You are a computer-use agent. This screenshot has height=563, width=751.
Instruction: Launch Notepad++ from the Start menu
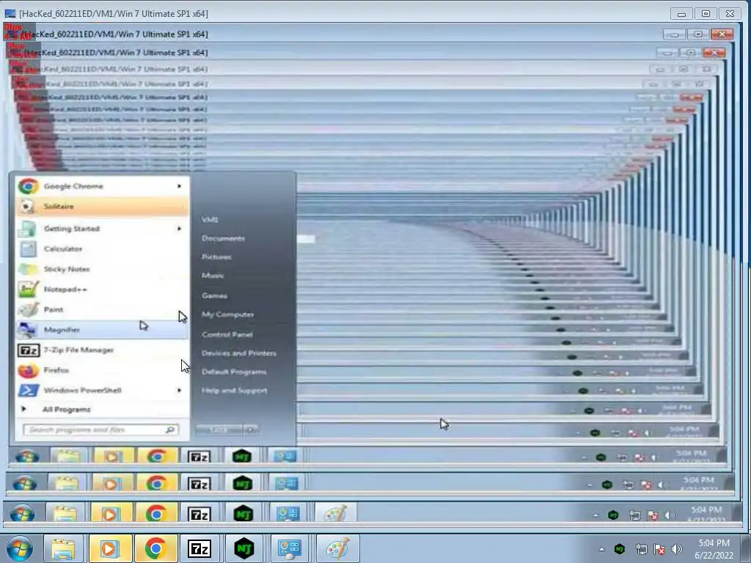click(102, 289)
